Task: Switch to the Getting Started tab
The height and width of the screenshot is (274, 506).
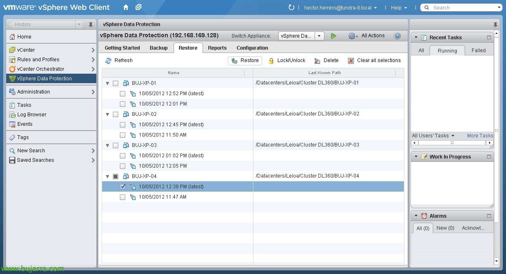Action: (122, 48)
